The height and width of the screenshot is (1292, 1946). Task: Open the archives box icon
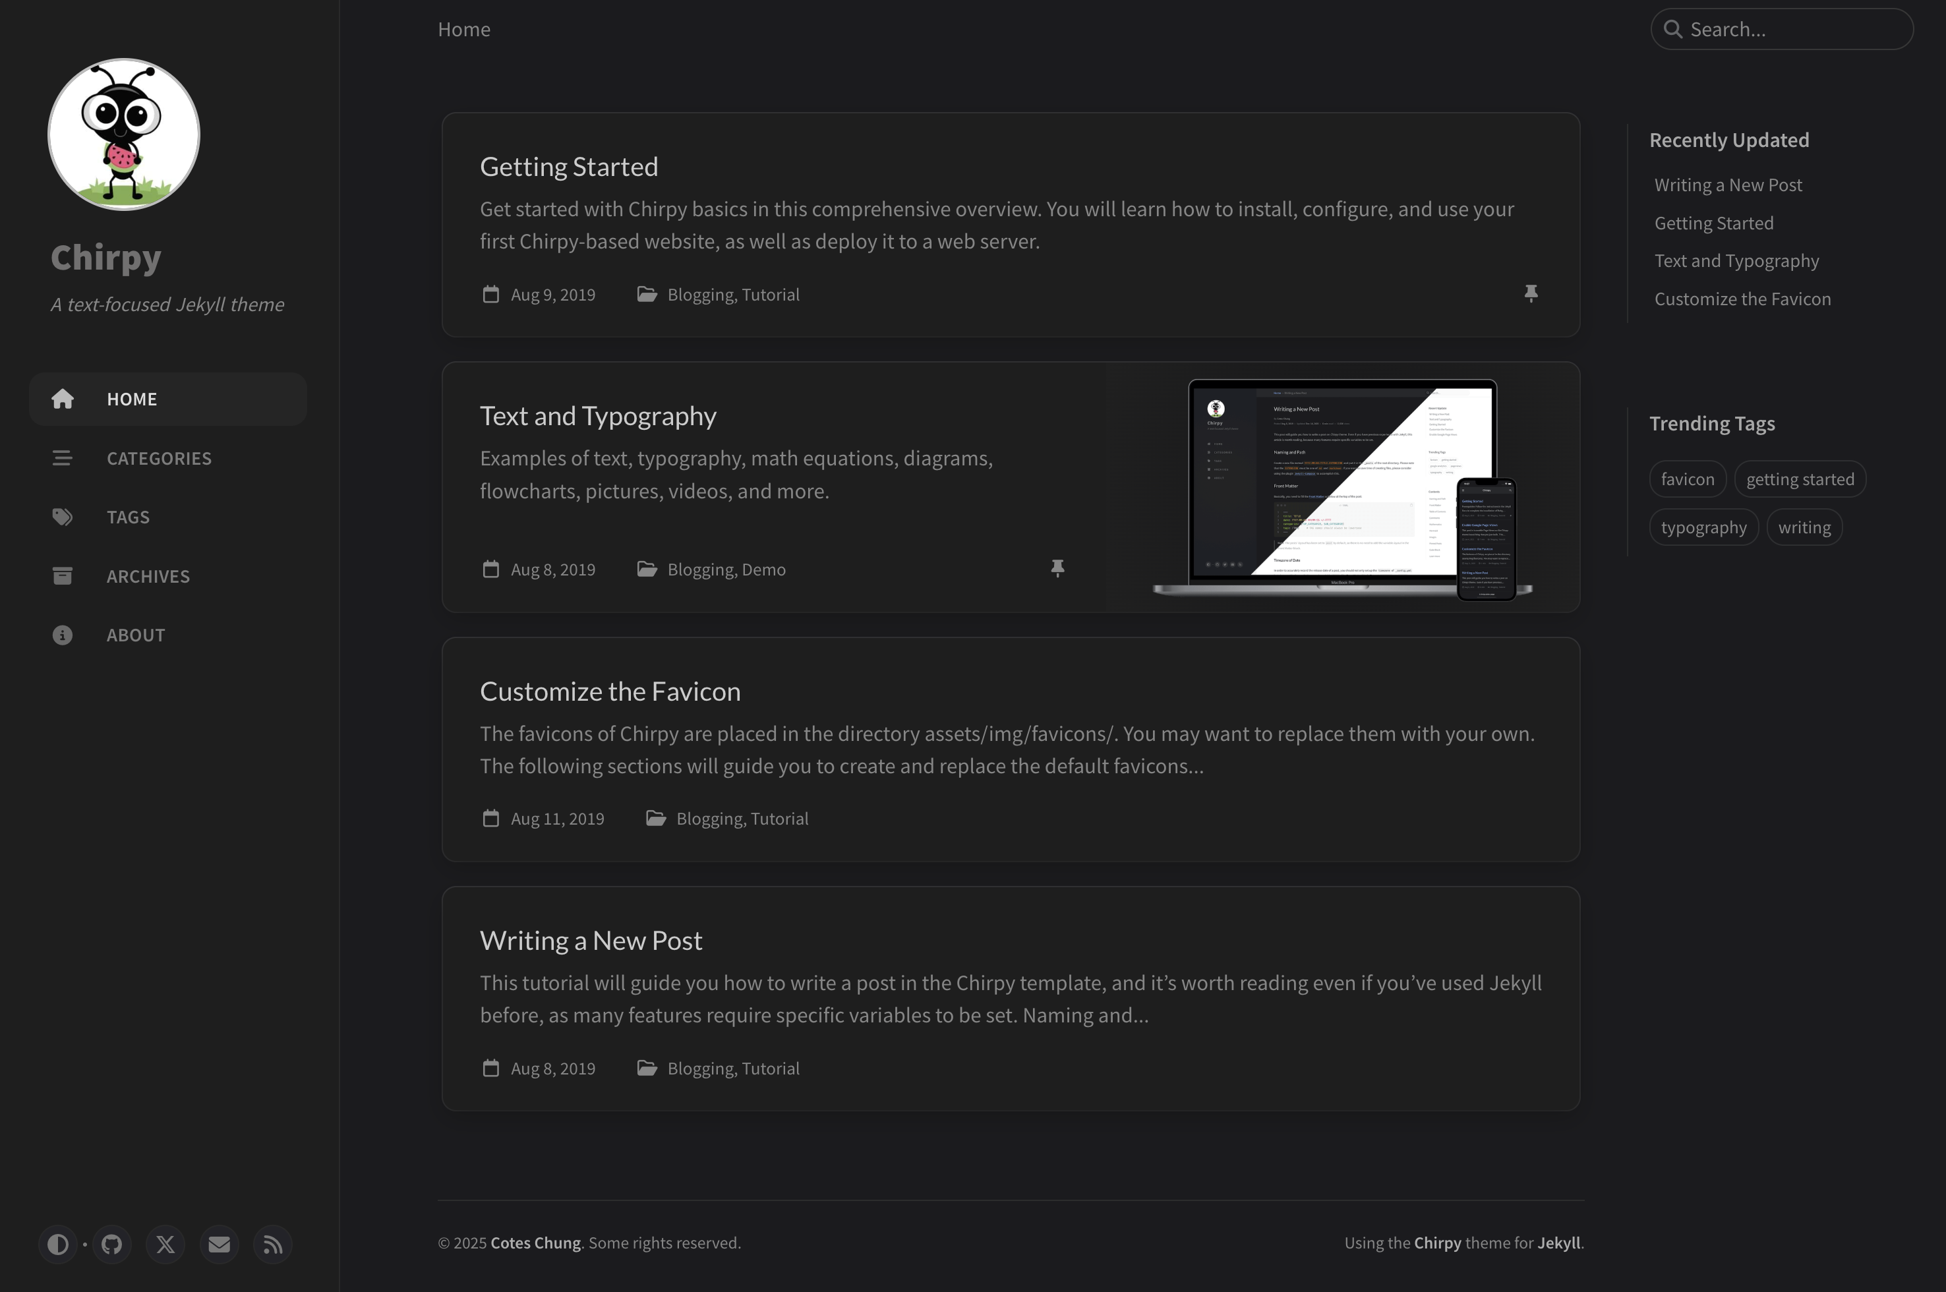(63, 575)
